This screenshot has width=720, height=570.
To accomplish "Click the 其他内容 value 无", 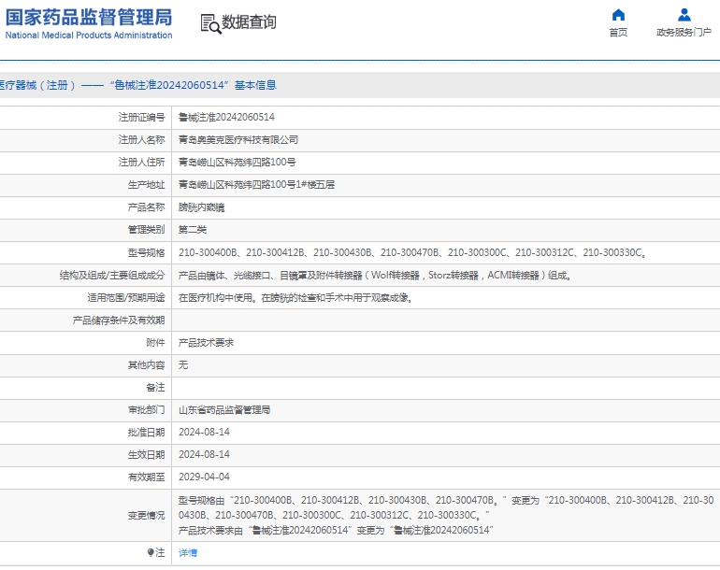I will pyautogui.click(x=183, y=364).
